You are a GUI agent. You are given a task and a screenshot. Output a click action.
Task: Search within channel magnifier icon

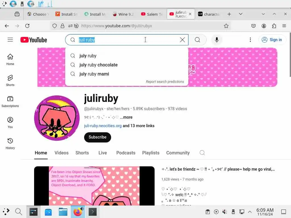(x=202, y=153)
